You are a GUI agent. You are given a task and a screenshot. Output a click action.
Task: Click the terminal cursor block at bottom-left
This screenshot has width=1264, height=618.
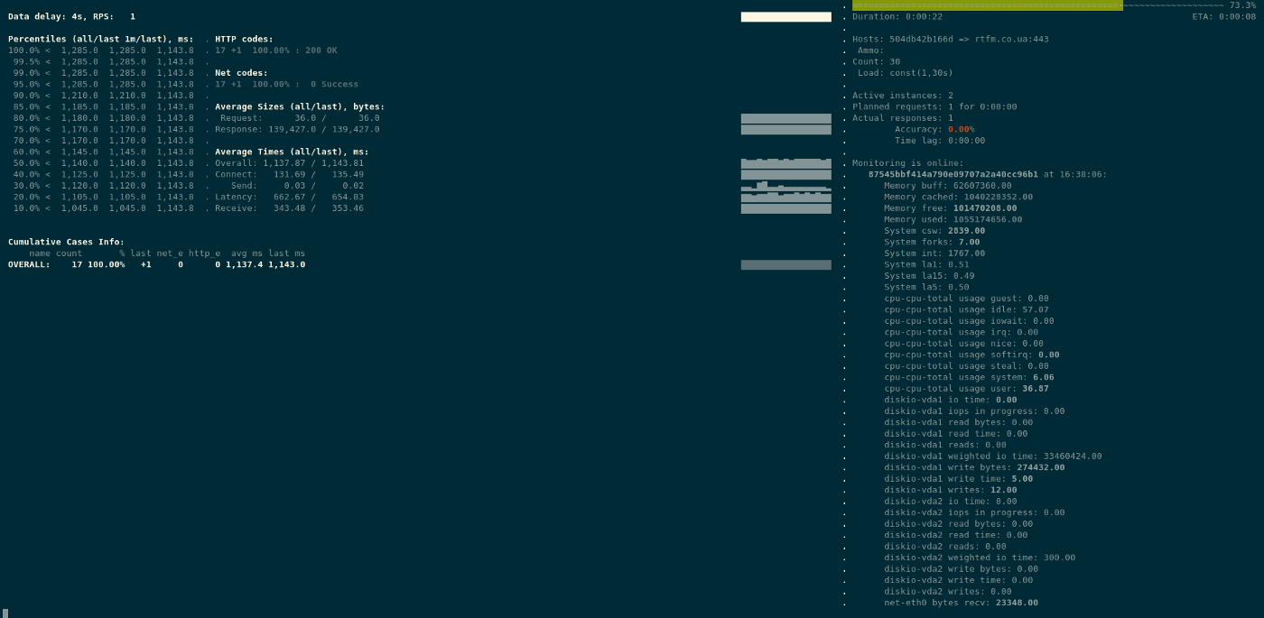[x=5, y=613]
